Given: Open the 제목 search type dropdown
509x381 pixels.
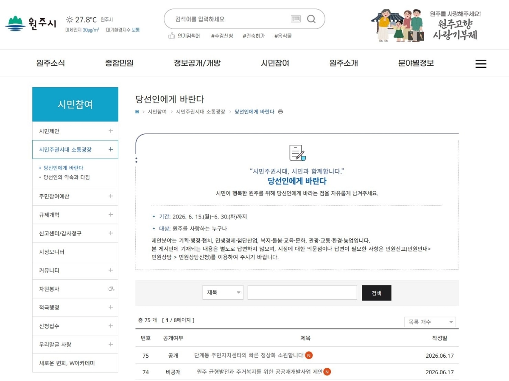Looking at the screenshot, I should click(223, 293).
